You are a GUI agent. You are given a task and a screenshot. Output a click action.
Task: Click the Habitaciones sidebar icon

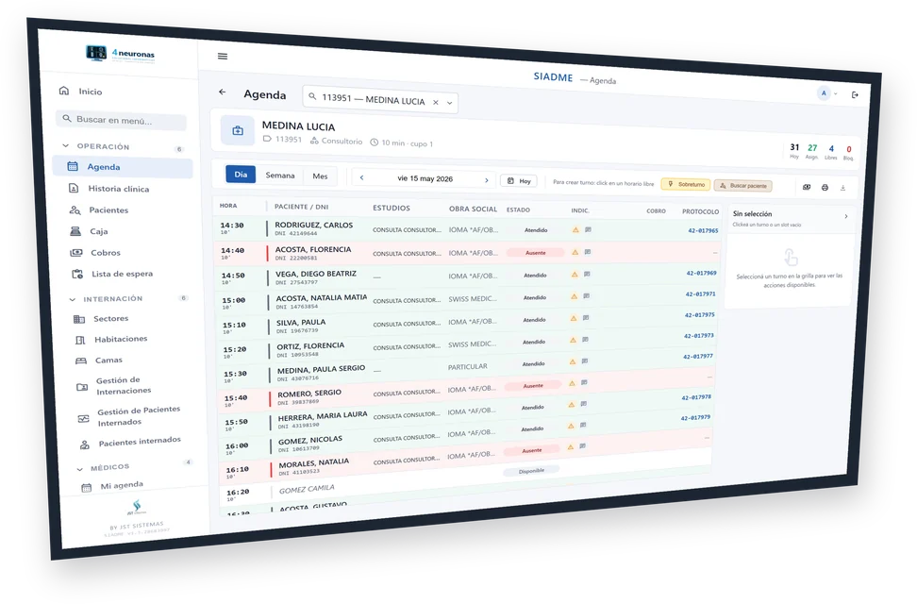tap(80, 340)
